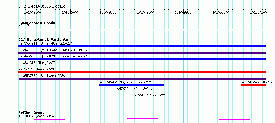Viewport: 275px width, 123px height.
Task: Click the DGV Structural Variants track heading
Action: [43, 40]
